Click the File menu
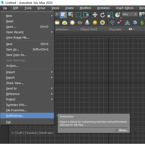The image size is (145, 144). pos(5,8)
